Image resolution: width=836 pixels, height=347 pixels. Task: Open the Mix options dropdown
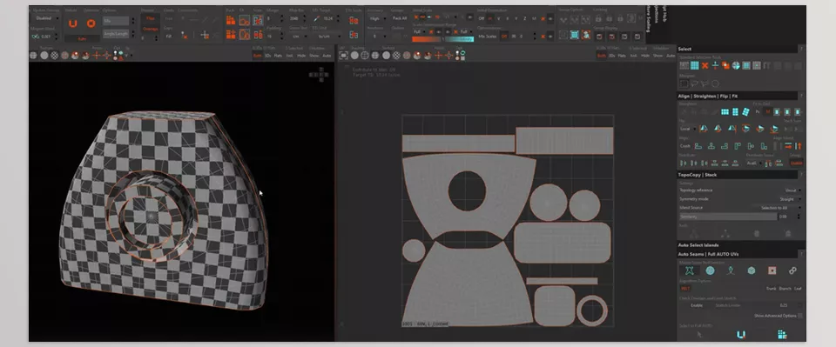click(116, 21)
